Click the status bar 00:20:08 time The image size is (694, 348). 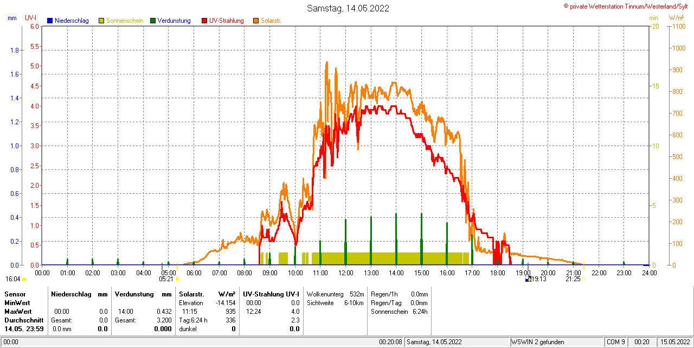[390, 342]
